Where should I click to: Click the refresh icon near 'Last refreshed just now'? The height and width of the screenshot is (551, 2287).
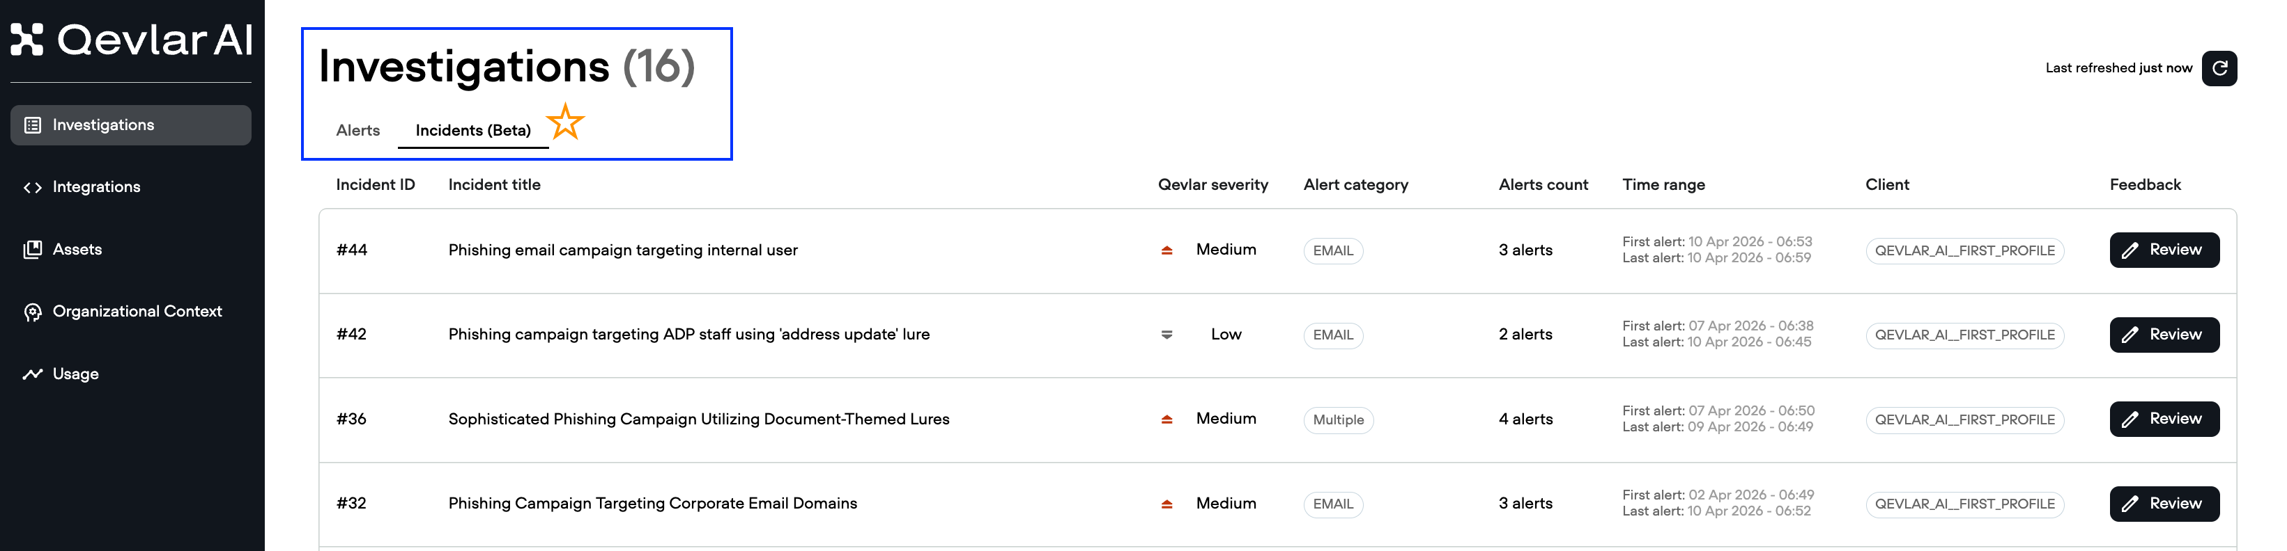2219,68
